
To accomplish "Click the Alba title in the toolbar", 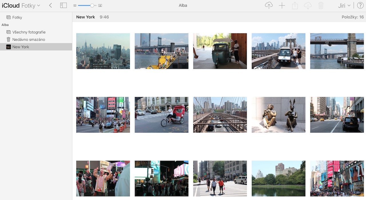I will [x=183, y=5].
